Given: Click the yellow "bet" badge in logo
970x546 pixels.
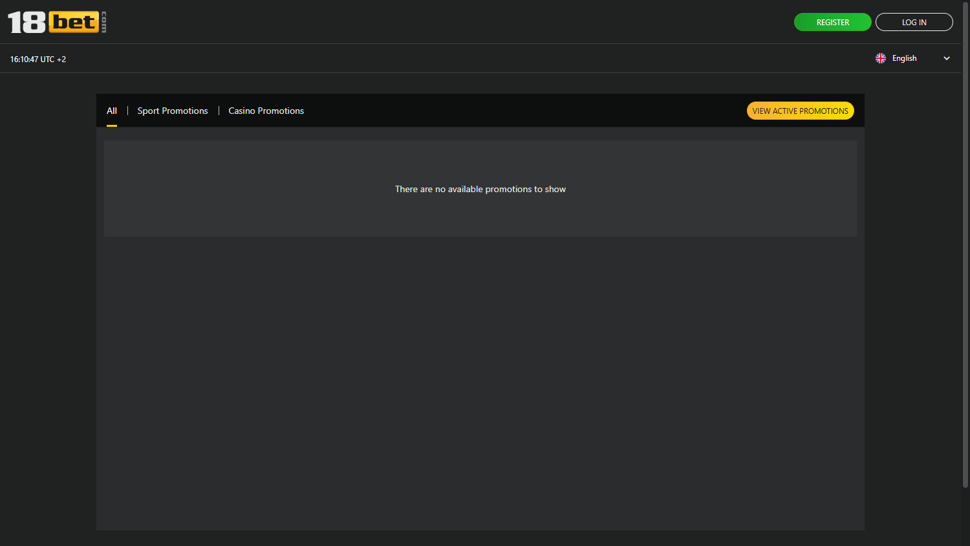Looking at the screenshot, I should click(x=74, y=22).
